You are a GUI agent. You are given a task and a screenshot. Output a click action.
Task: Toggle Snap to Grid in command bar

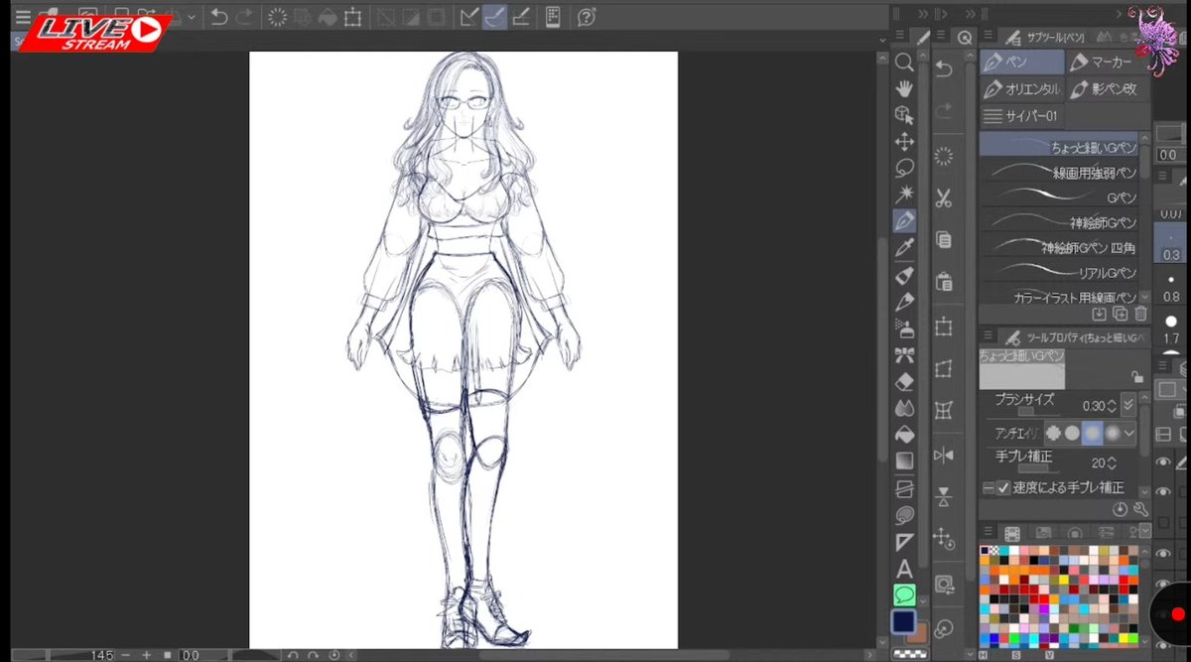[519, 17]
